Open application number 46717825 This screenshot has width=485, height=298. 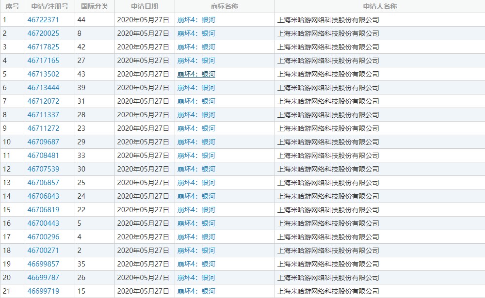43,47
